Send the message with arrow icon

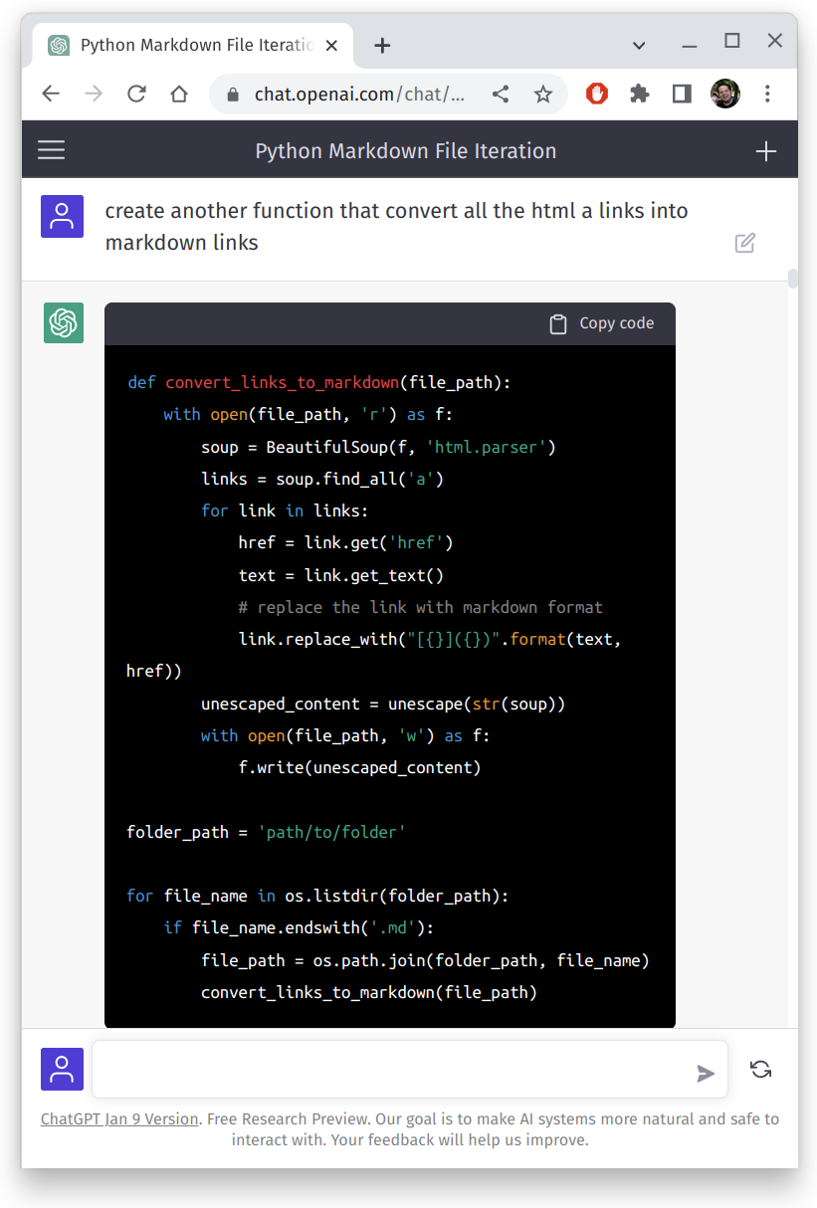point(705,1073)
